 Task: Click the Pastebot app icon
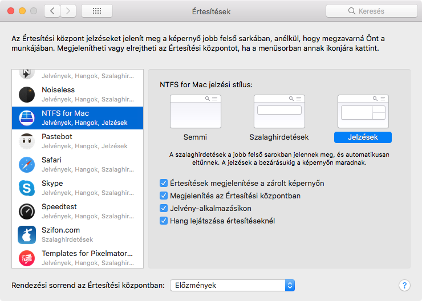27,141
